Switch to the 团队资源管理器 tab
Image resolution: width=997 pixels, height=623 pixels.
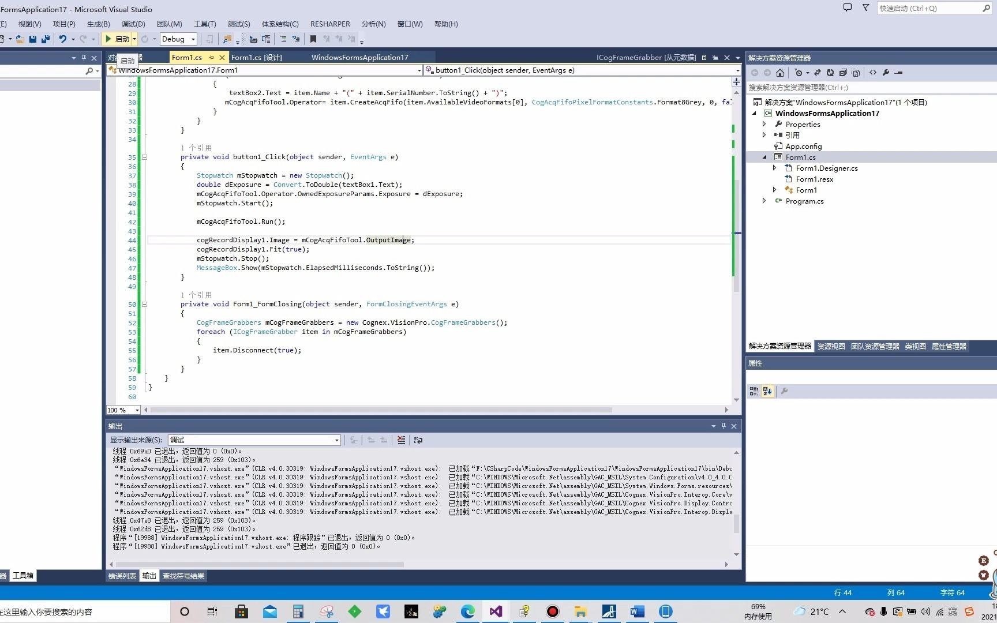click(x=875, y=346)
